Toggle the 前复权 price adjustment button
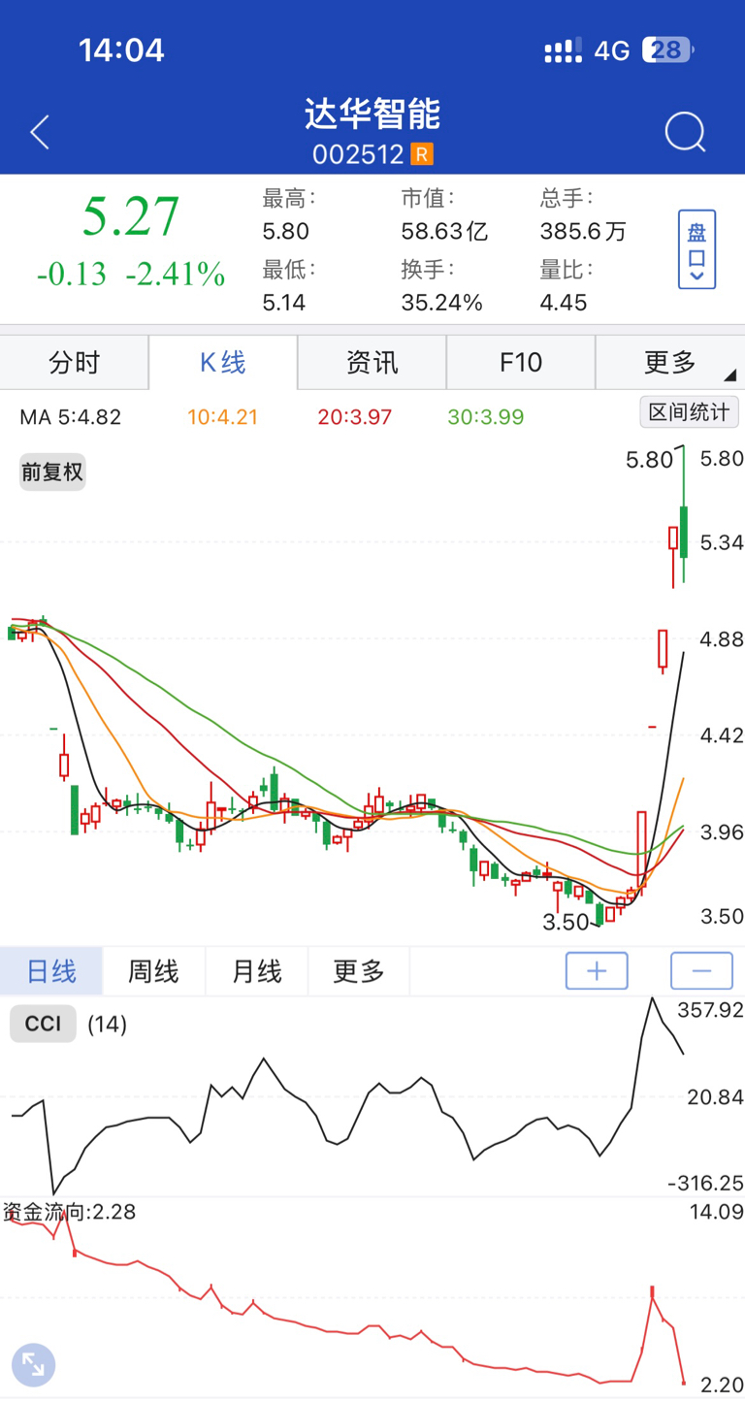This screenshot has height=1402, width=745. click(x=53, y=473)
